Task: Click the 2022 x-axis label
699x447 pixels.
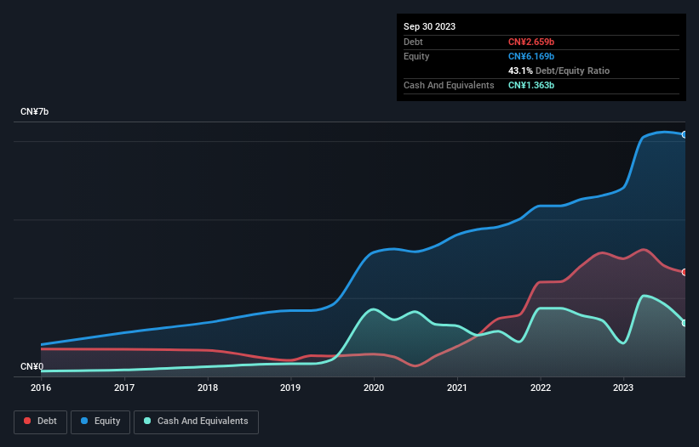Action: click(541, 388)
